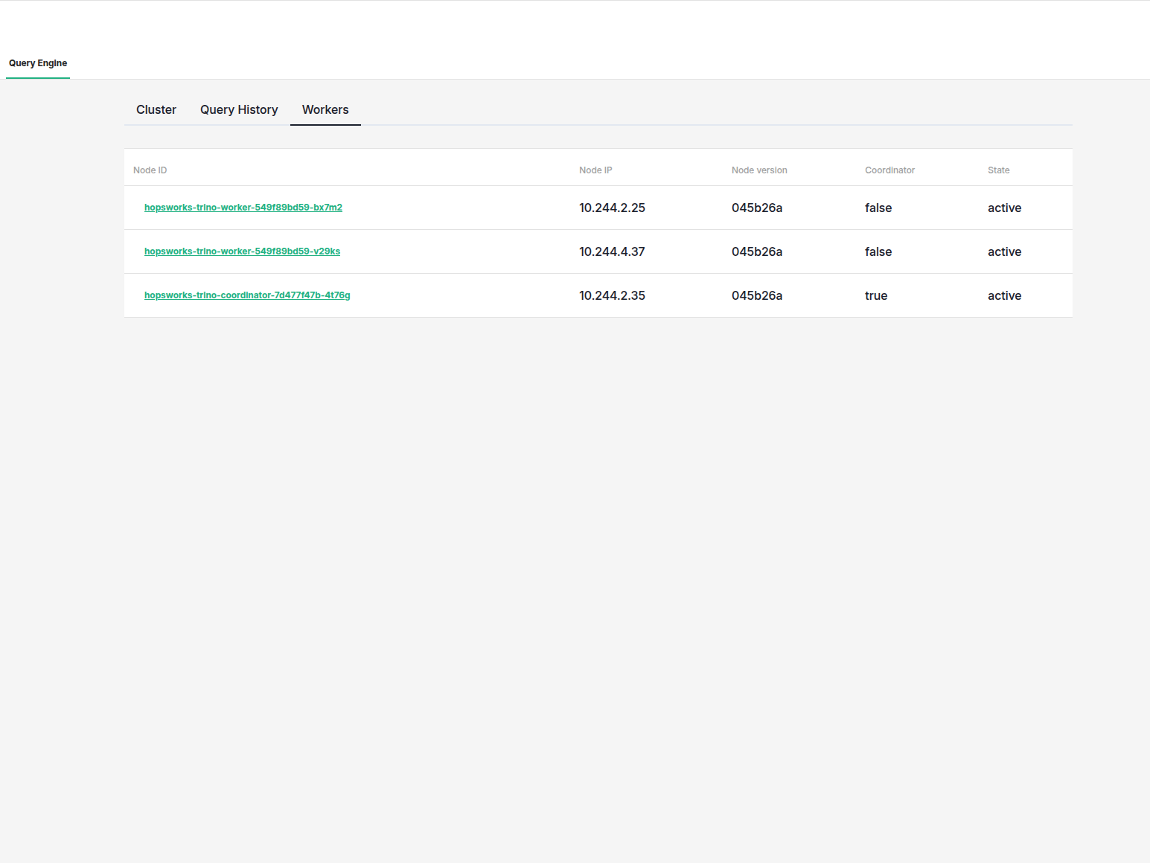This screenshot has width=1150, height=863.
Task: Open worker node link ending in v29ks
Action: tap(242, 251)
